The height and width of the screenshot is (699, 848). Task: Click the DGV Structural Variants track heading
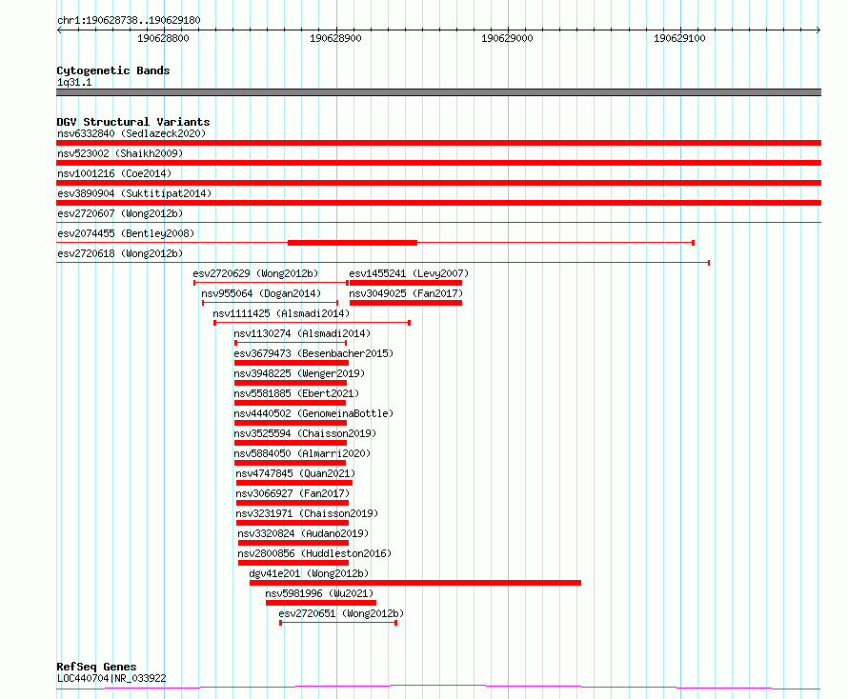coord(133,122)
